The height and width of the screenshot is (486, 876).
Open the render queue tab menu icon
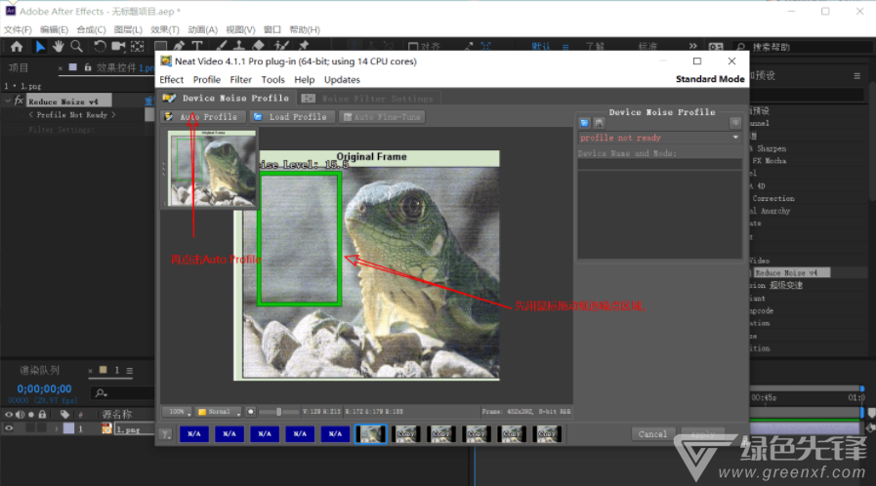[x=130, y=371]
